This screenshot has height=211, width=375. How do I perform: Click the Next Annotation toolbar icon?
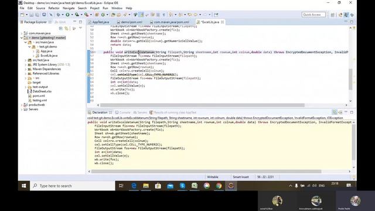[171, 15]
